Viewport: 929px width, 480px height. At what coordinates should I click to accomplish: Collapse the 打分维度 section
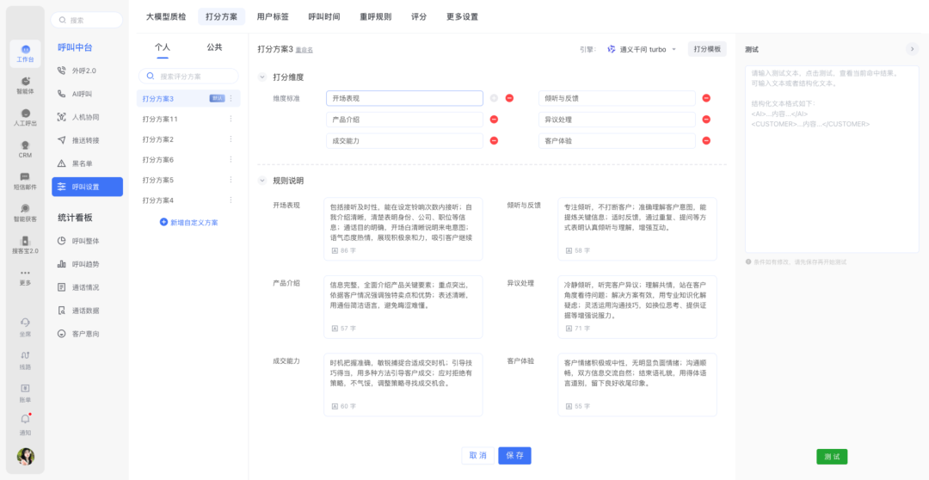pyautogui.click(x=263, y=77)
